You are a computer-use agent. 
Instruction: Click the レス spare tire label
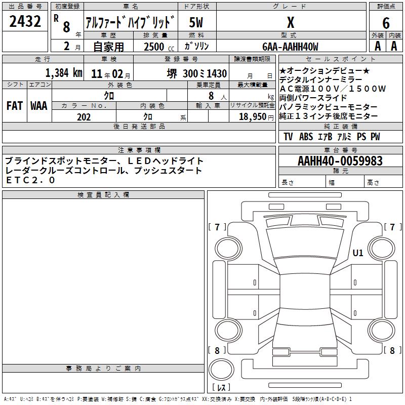click(x=221, y=387)
